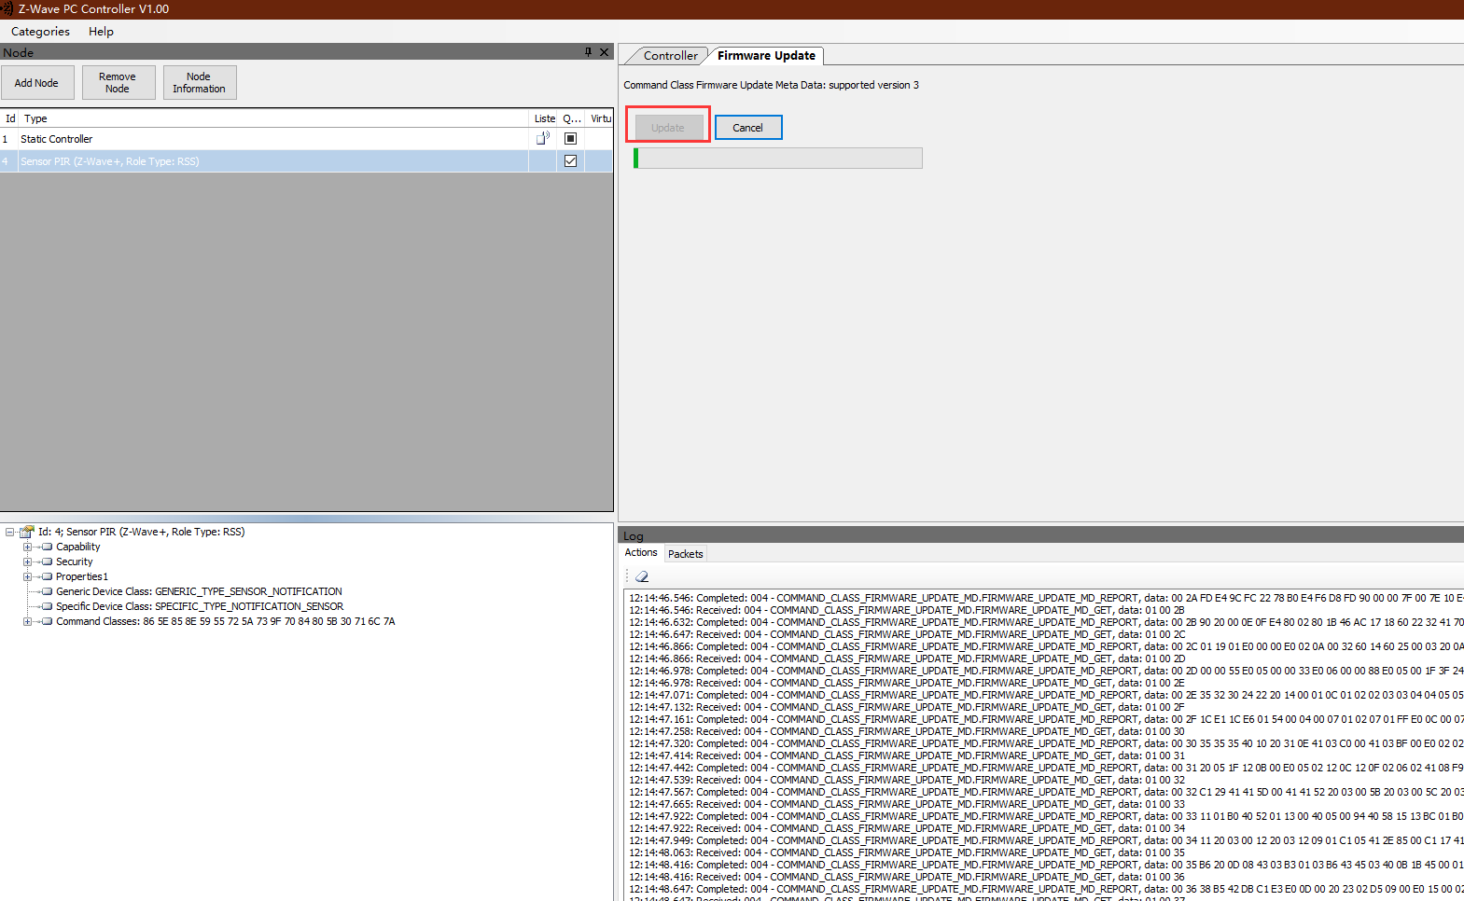Collapse the Id: 4 Sensor PIR root node

click(x=9, y=532)
